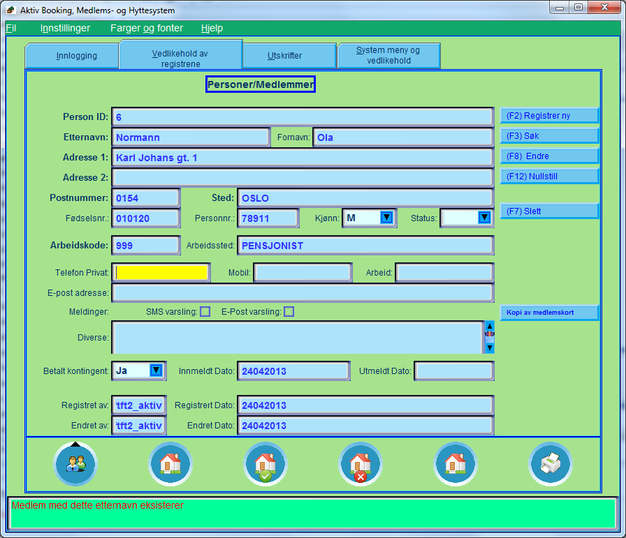
Task: Click the house icon with green checkmark
Action: [x=265, y=464]
